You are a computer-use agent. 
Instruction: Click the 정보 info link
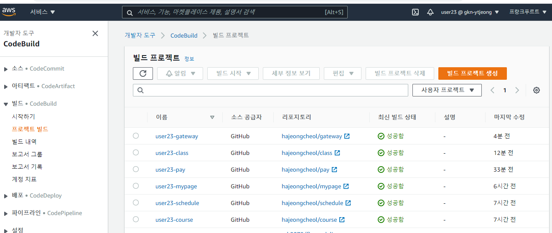pyautogui.click(x=189, y=59)
